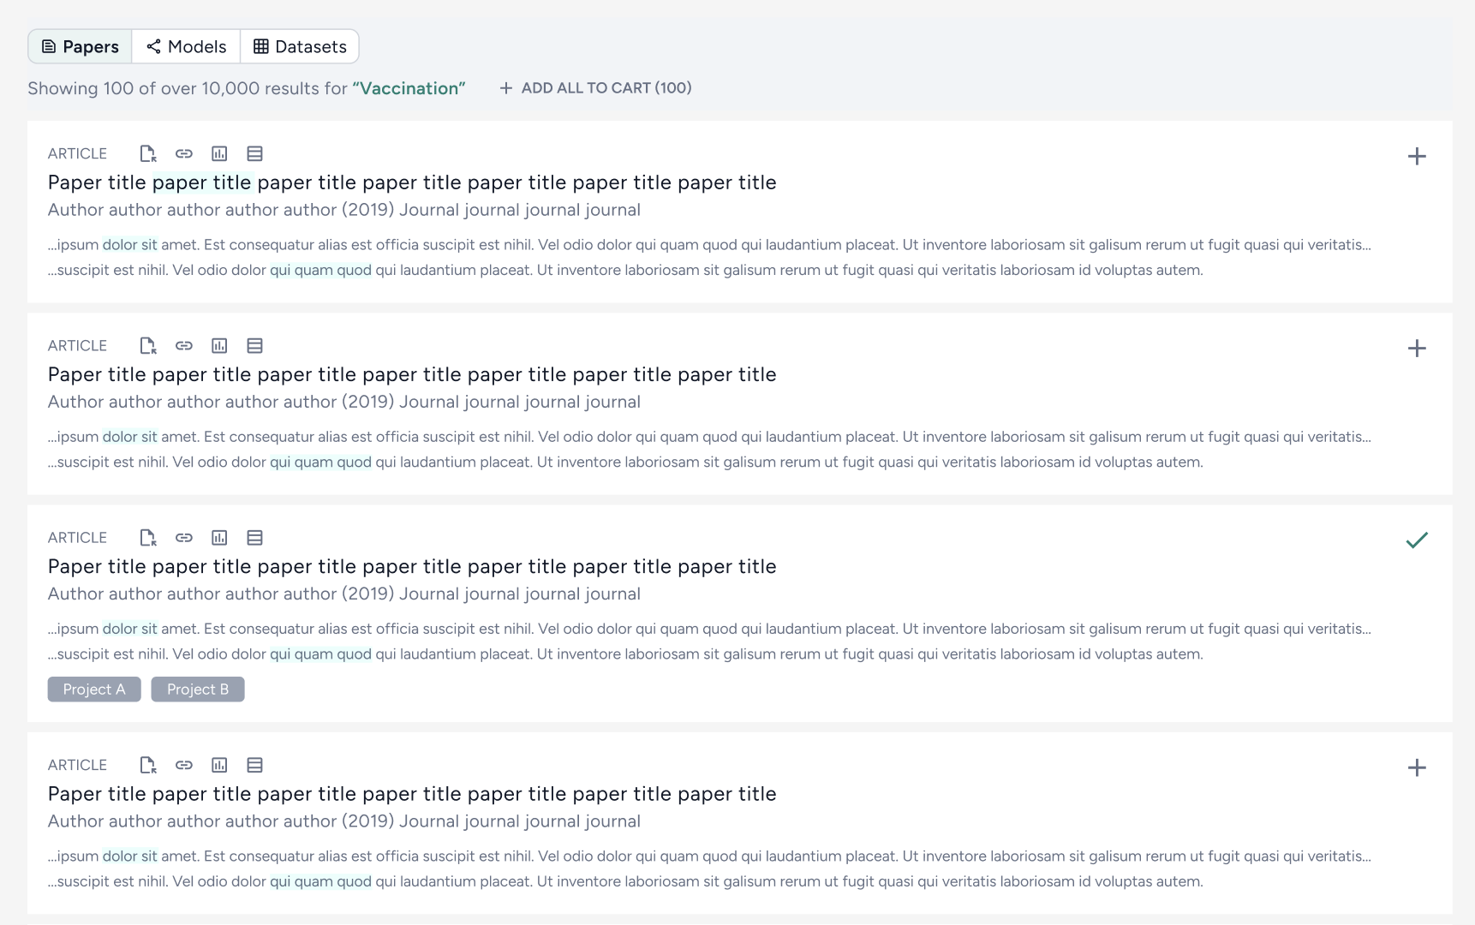Open the figures icon on the second article

pos(219,345)
